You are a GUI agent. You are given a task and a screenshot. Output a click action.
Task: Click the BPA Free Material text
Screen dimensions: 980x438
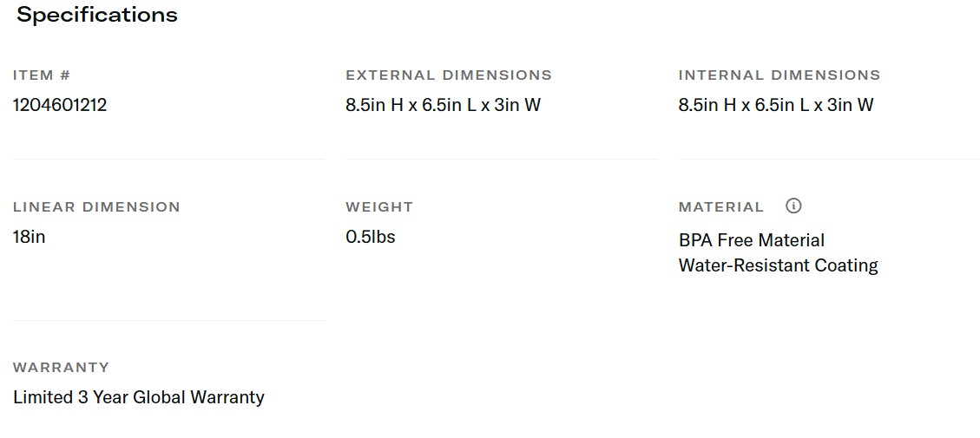[x=752, y=240]
